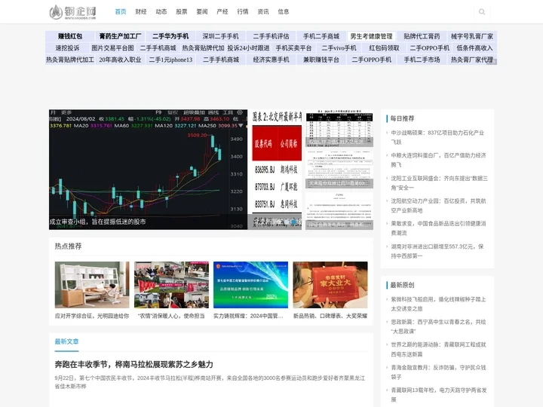Open the 股票 section
Viewport: 543px width, 407px height.
click(x=182, y=12)
